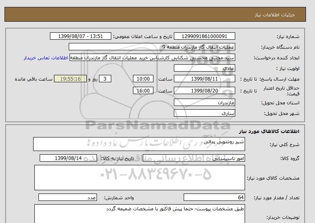Click the label مهلت ارسال پاسخ
This screenshot has width=315, height=223.
click(279, 79)
